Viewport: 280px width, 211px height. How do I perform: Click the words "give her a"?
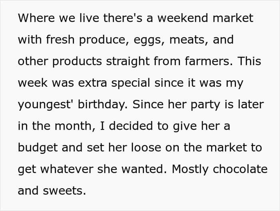tap(202, 126)
